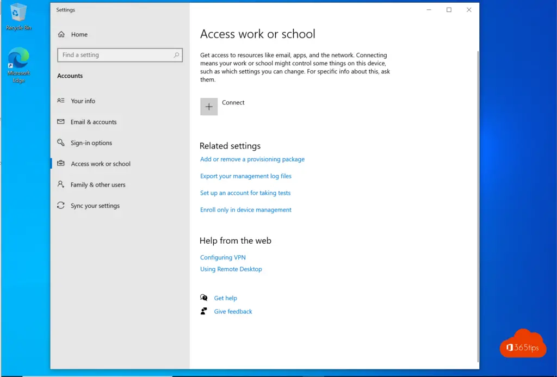Image resolution: width=557 pixels, height=377 pixels.
Task: Click the Connect label text
Action: [233, 102]
